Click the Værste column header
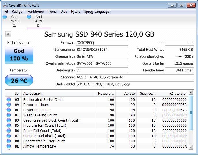The width and height of the screenshot is (198, 155). coord(126,94)
